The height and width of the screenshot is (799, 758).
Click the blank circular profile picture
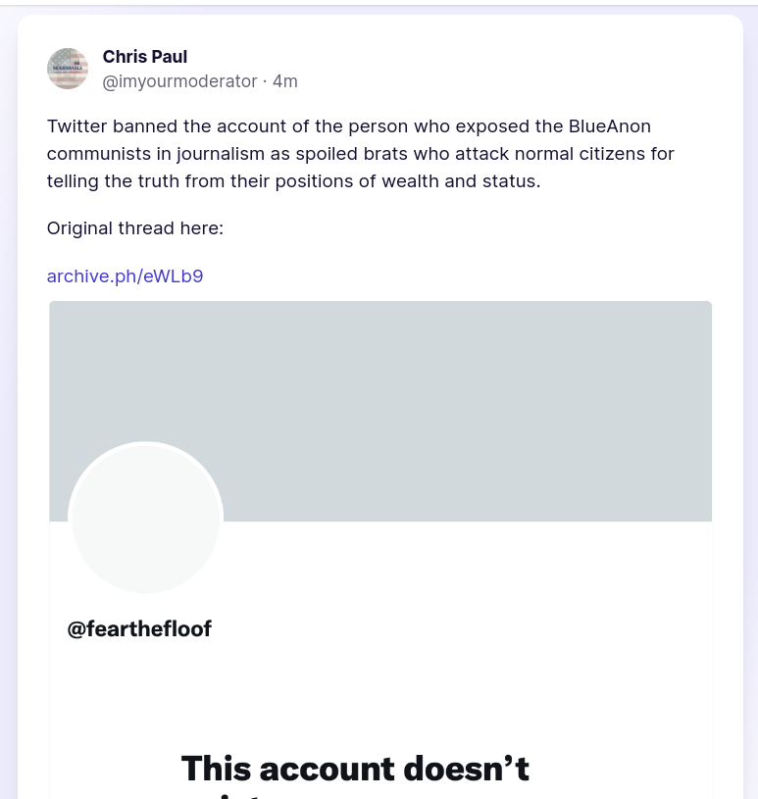point(145,518)
